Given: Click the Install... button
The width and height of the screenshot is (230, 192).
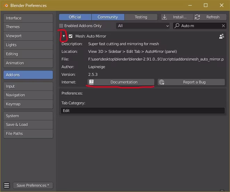Looking at the screenshot, I should [x=177, y=17].
